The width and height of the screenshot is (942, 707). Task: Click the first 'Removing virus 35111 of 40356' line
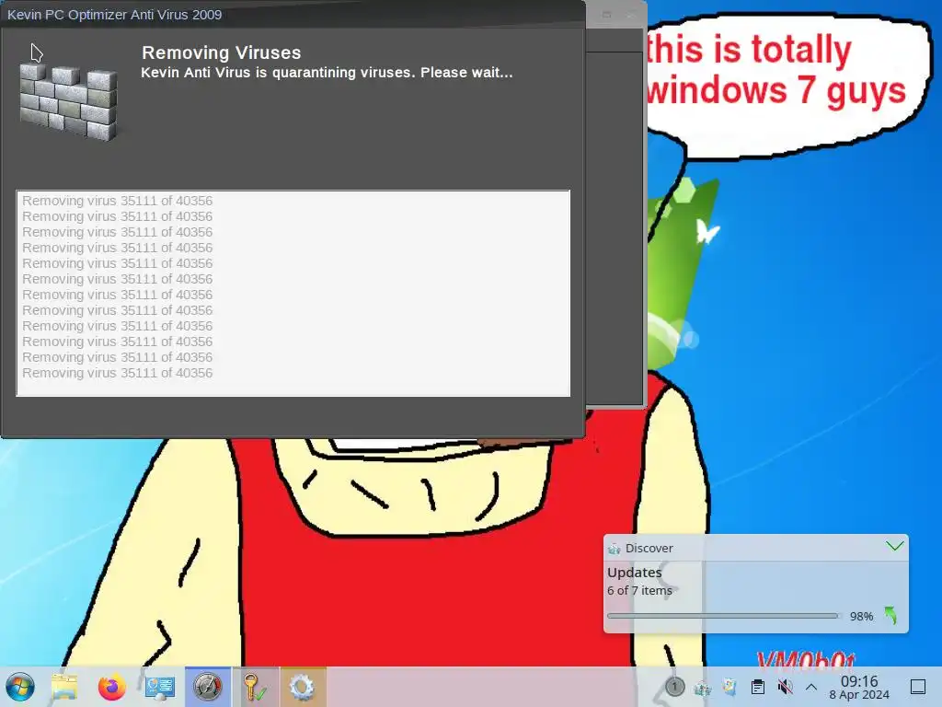pyautogui.click(x=117, y=201)
